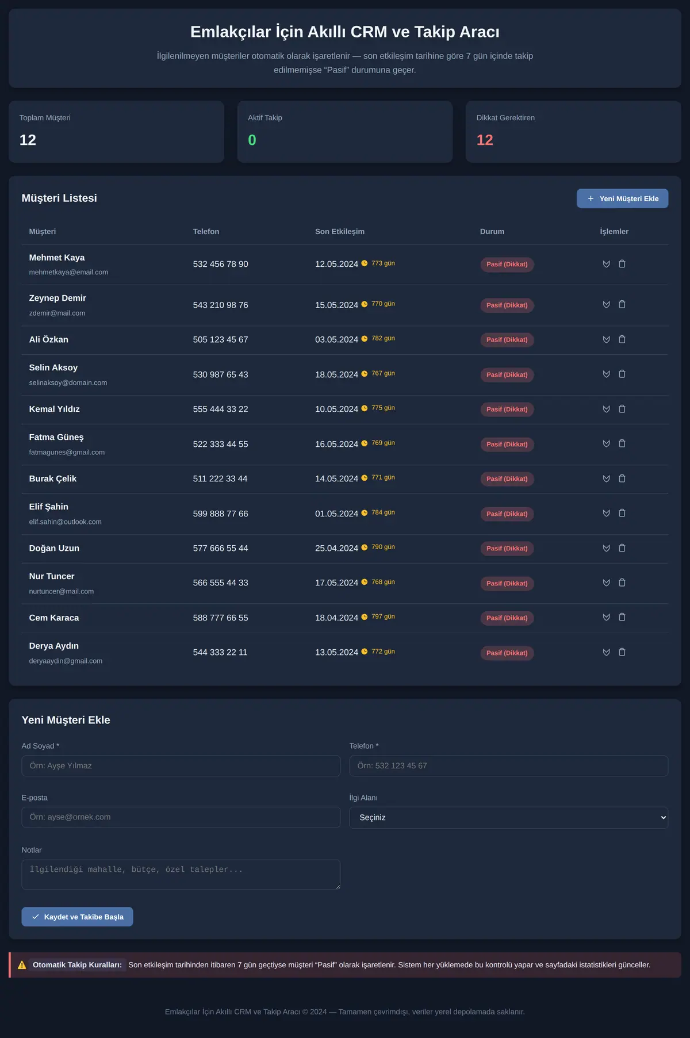Click the shield-shaped icon in Ali Özkan's row
This screenshot has height=1038, width=690.
click(x=606, y=339)
